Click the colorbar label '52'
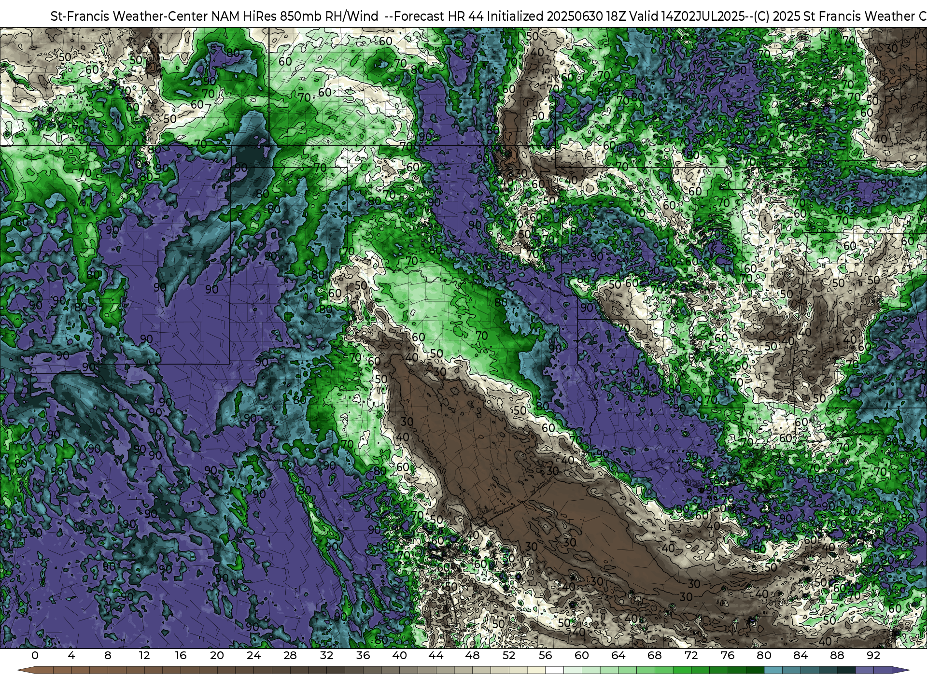Viewport: 927px width, 676px height. pyautogui.click(x=509, y=656)
